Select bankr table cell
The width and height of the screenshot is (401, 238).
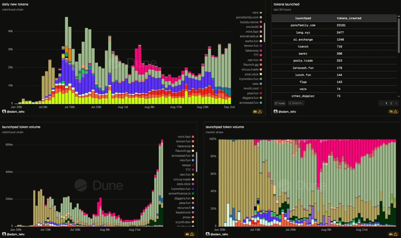pos(303,54)
